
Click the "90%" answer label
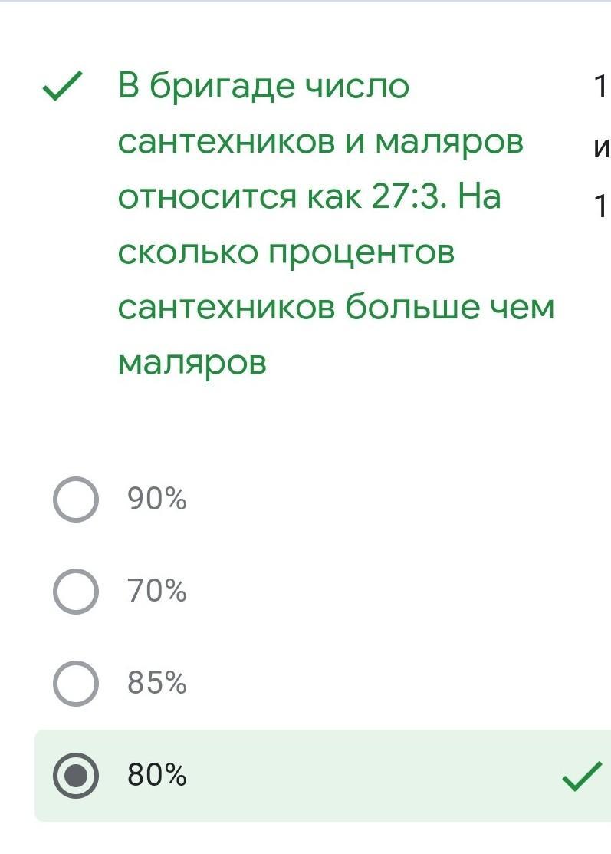pyautogui.click(x=157, y=500)
